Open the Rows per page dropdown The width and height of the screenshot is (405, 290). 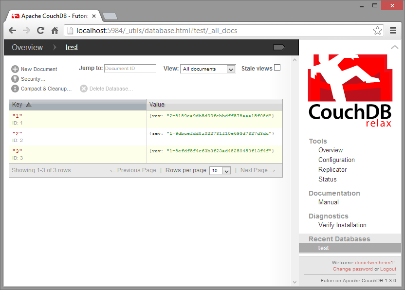point(220,170)
